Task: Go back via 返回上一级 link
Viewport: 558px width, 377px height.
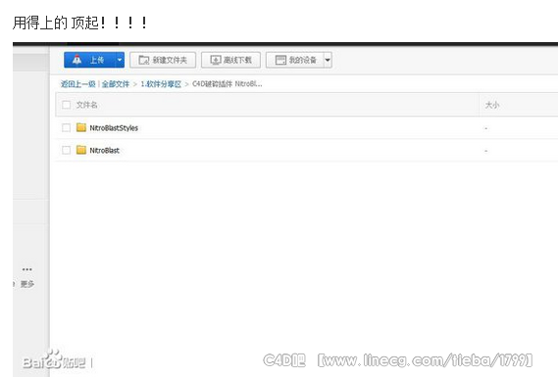Action: pos(77,84)
